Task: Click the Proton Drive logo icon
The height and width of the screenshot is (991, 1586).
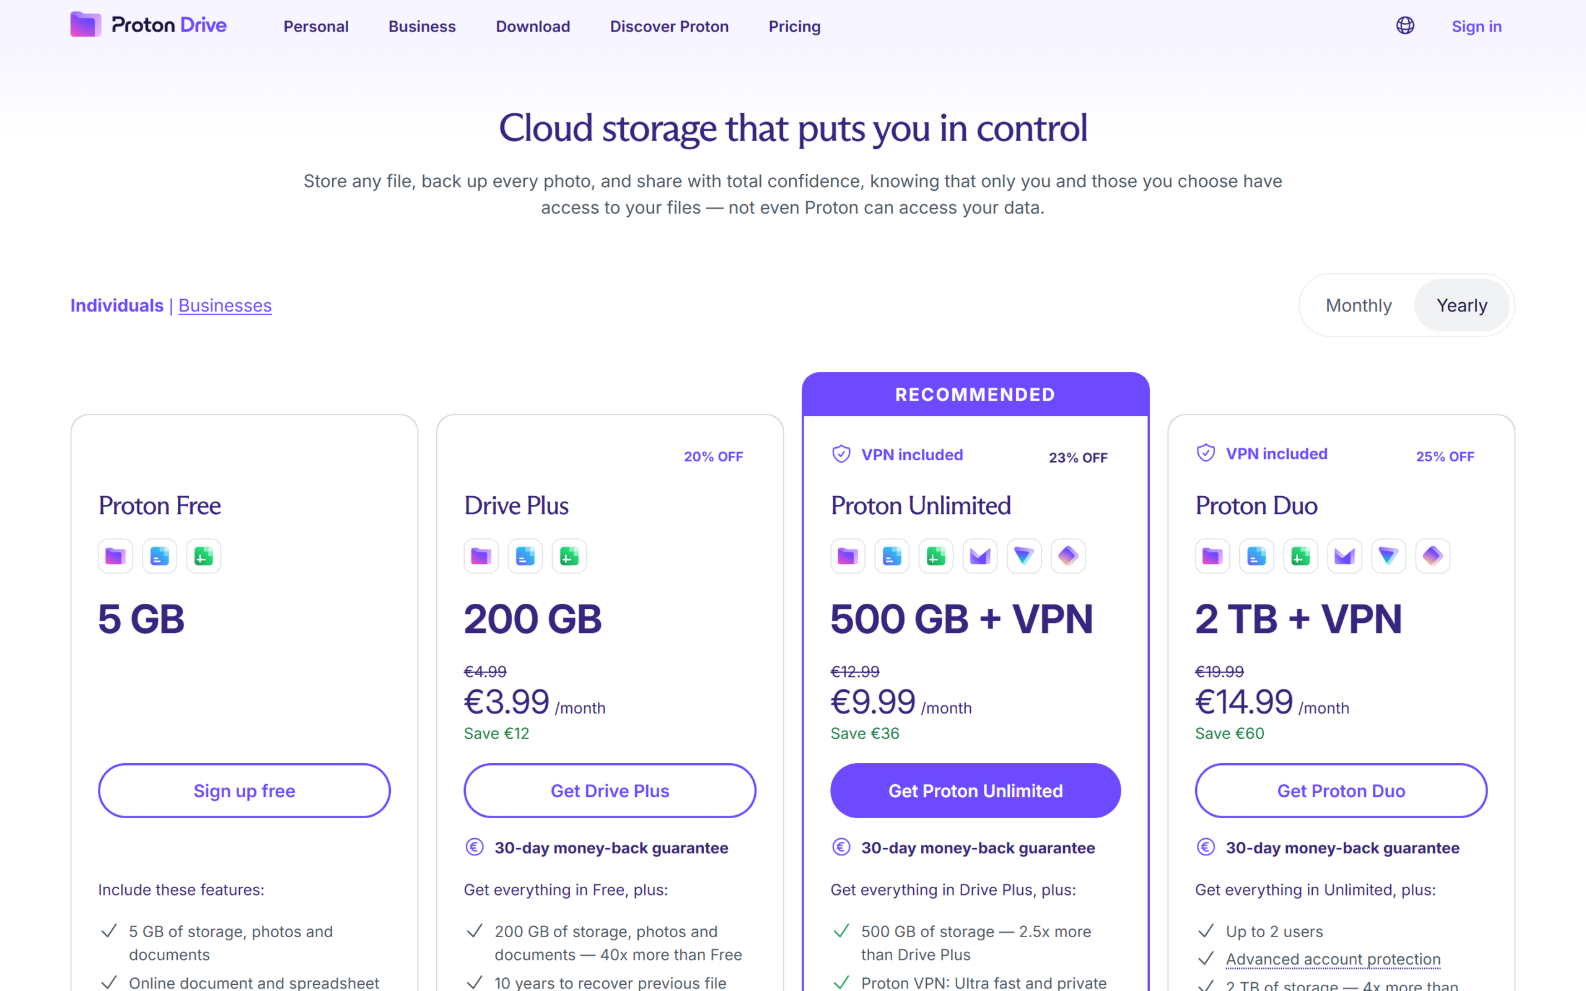Action: [x=85, y=25]
